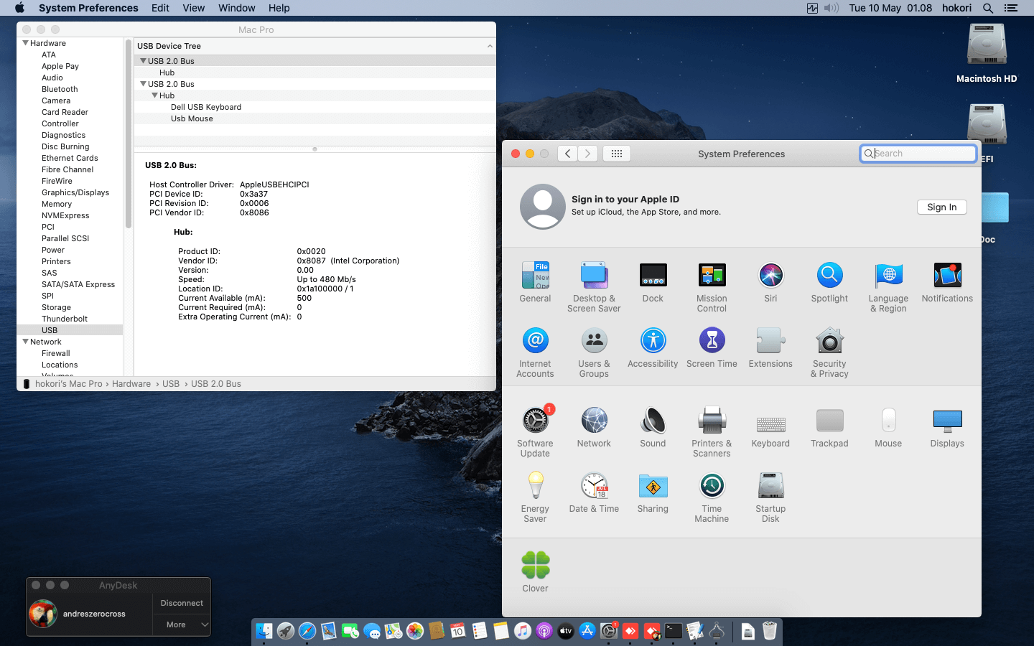Collapse the first USB 2.0 Bus entry

click(143, 61)
